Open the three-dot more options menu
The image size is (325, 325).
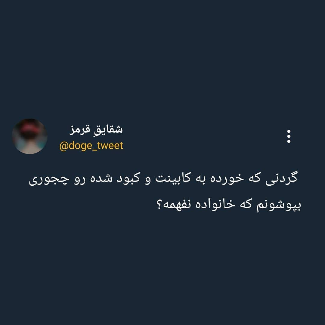(289, 136)
